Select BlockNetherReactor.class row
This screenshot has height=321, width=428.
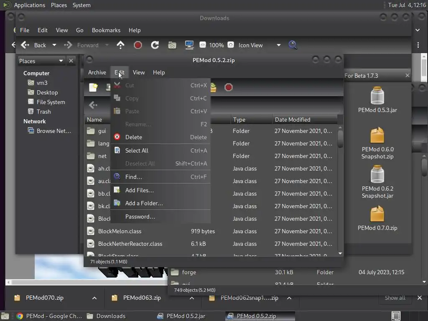pos(211,244)
